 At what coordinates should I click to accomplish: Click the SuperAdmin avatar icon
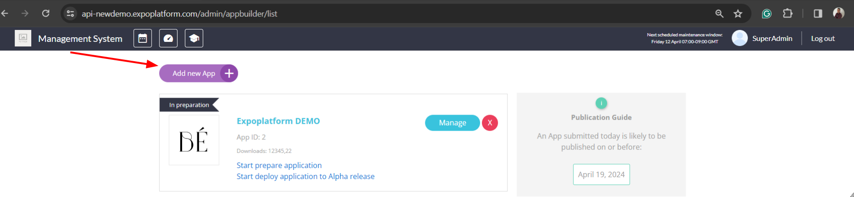739,38
